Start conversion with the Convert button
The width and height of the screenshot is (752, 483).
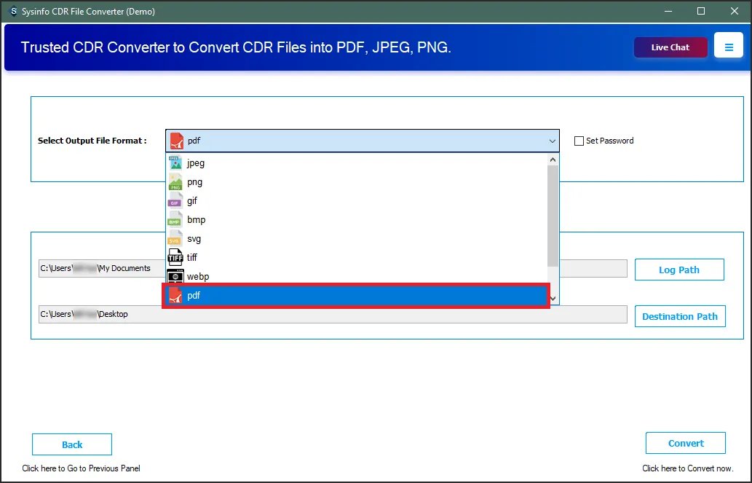tap(685, 443)
